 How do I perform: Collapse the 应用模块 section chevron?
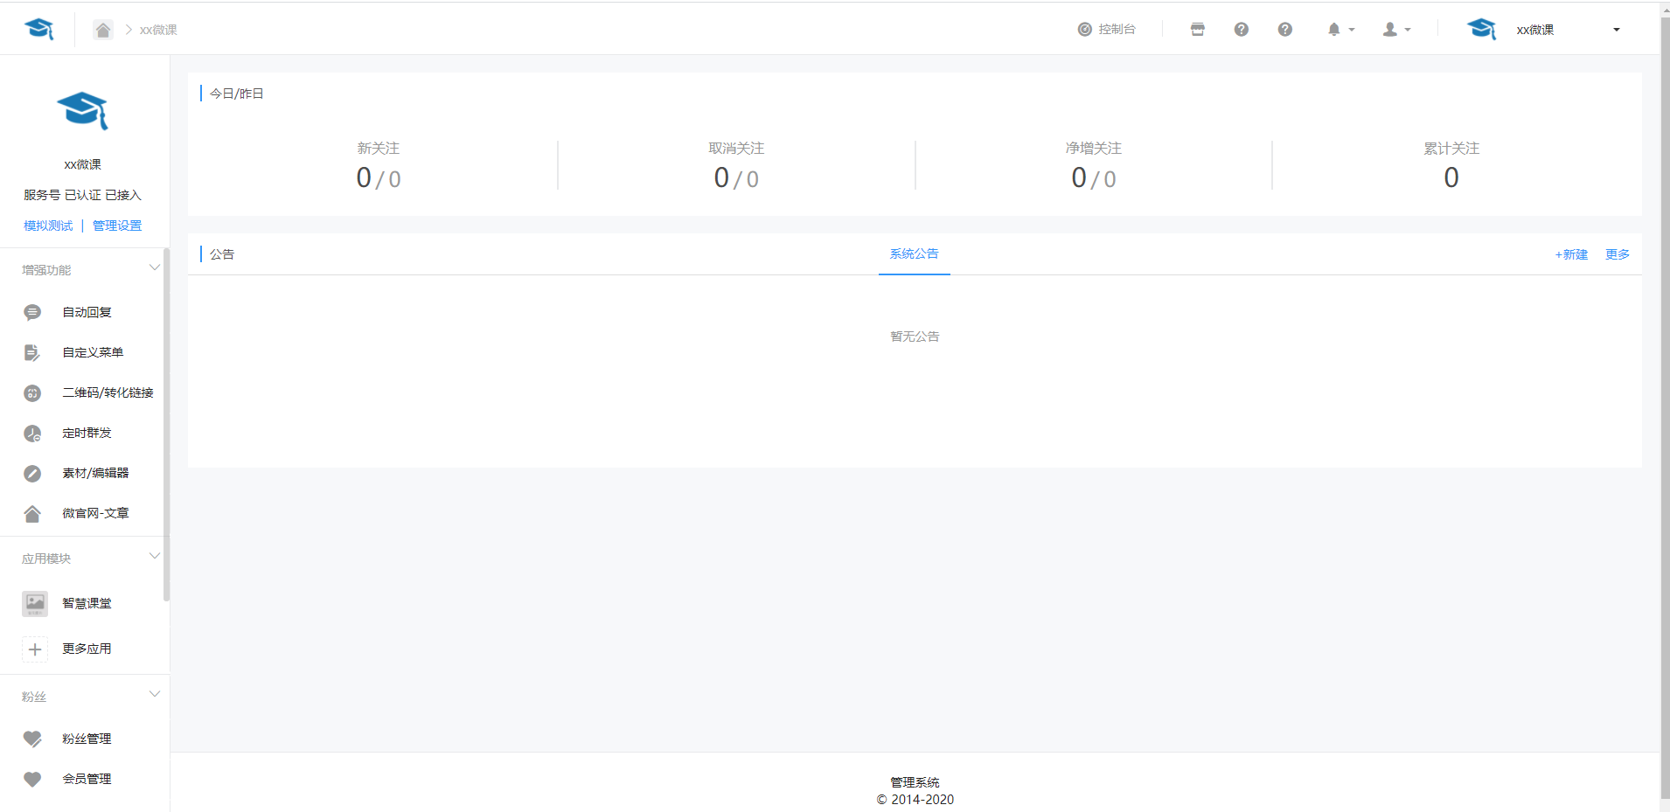click(x=155, y=557)
